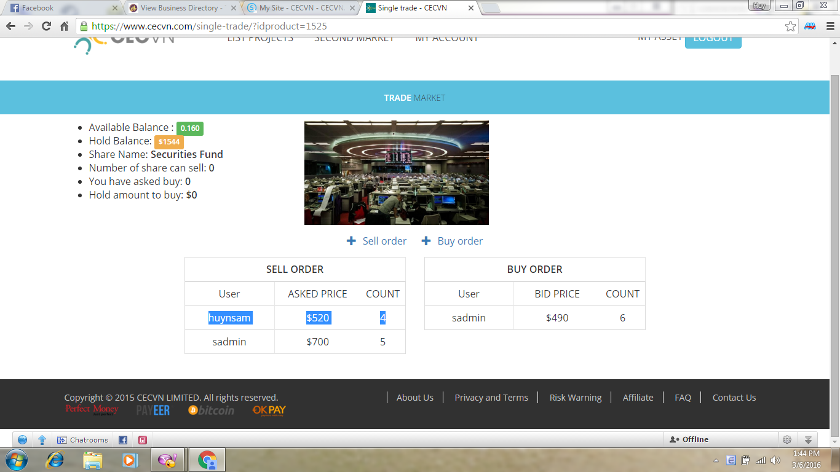Open the Affiliate footer link

638,398
